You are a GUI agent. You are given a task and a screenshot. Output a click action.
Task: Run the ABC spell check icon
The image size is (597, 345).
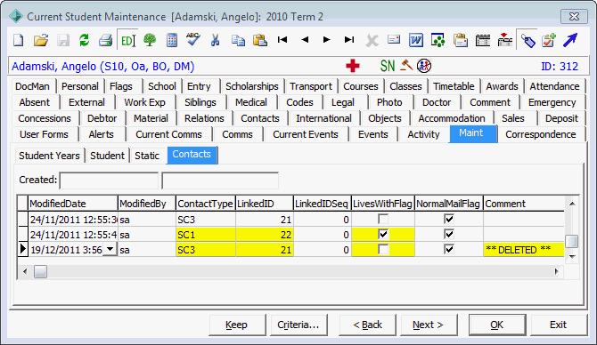coord(193,39)
